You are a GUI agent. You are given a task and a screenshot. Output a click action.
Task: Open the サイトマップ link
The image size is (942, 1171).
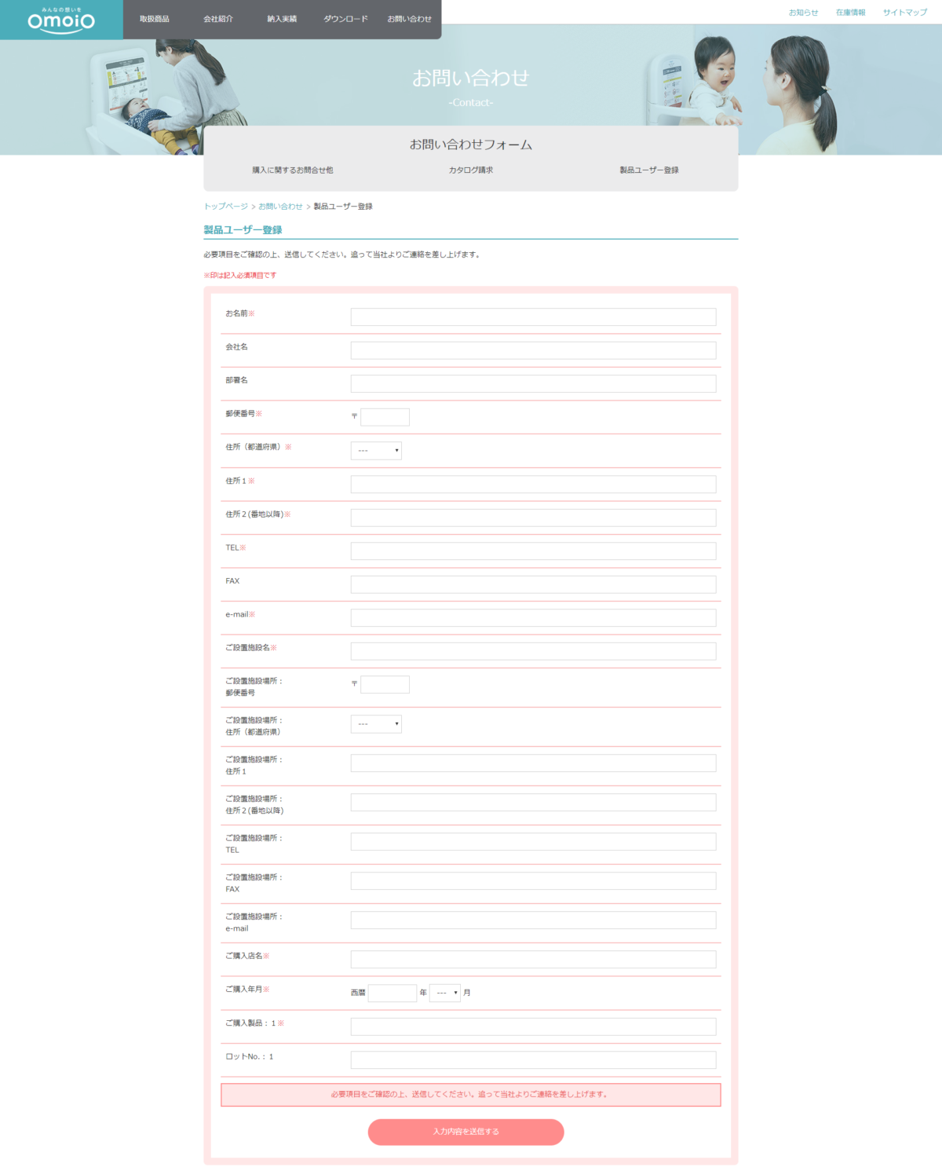(x=904, y=13)
